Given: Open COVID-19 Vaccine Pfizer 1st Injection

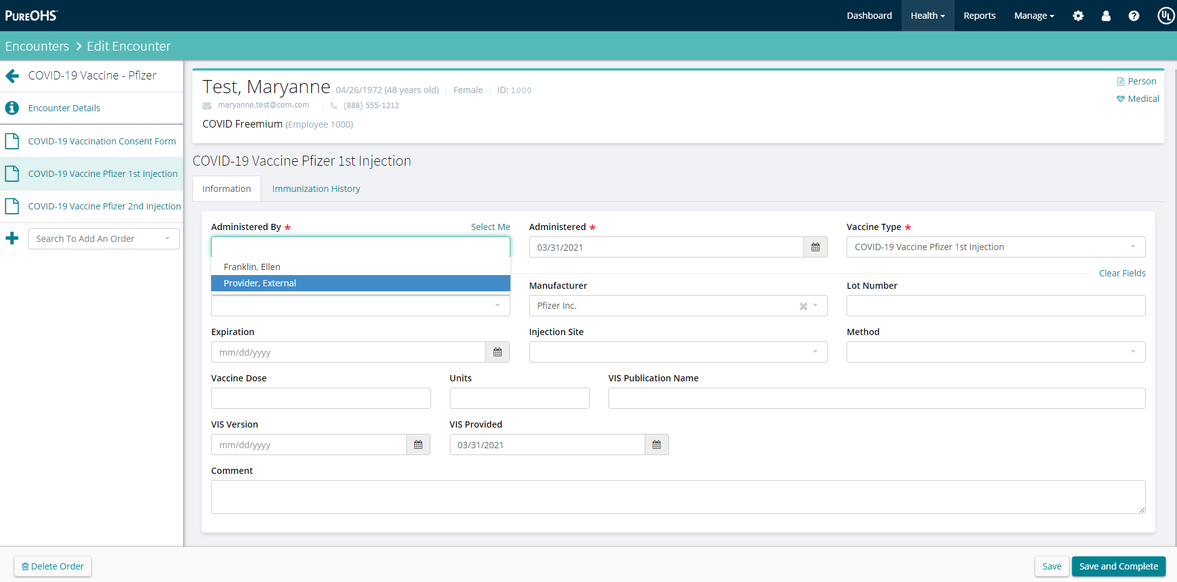Looking at the screenshot, I should [x=102, y=174].
